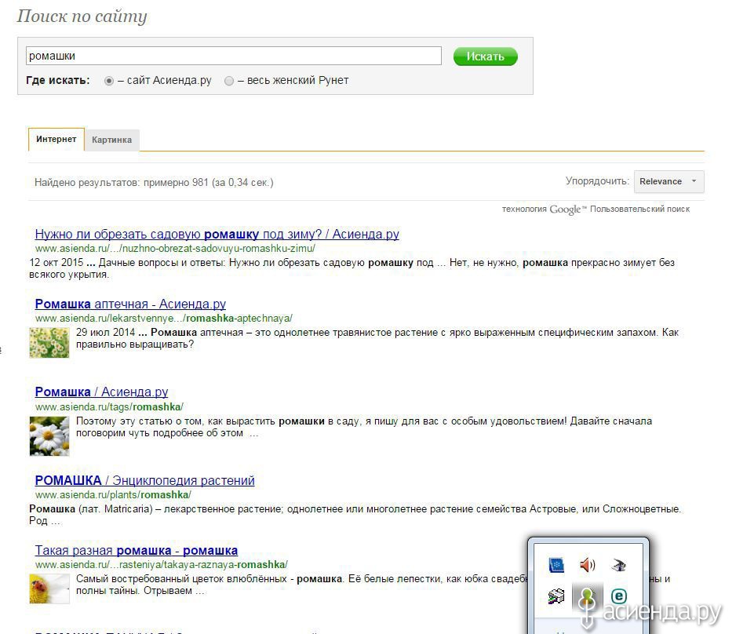Open the "Ромашка / Асиенда.ру" result link
The image size is (736, 634).
[x=101, y=392]
